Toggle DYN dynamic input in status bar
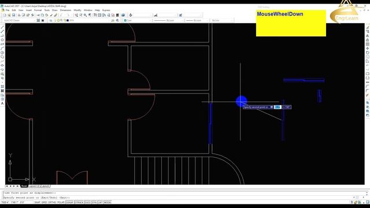 tap(94, 202)
